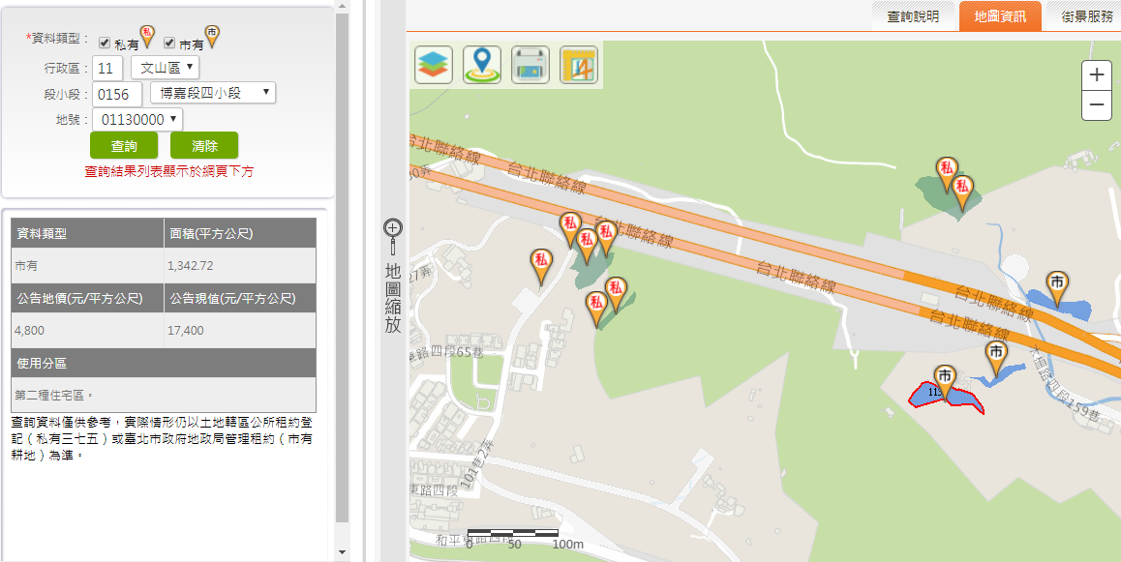Click the print map icon
Screen dimensions: 1121x562
coord(530,65)
